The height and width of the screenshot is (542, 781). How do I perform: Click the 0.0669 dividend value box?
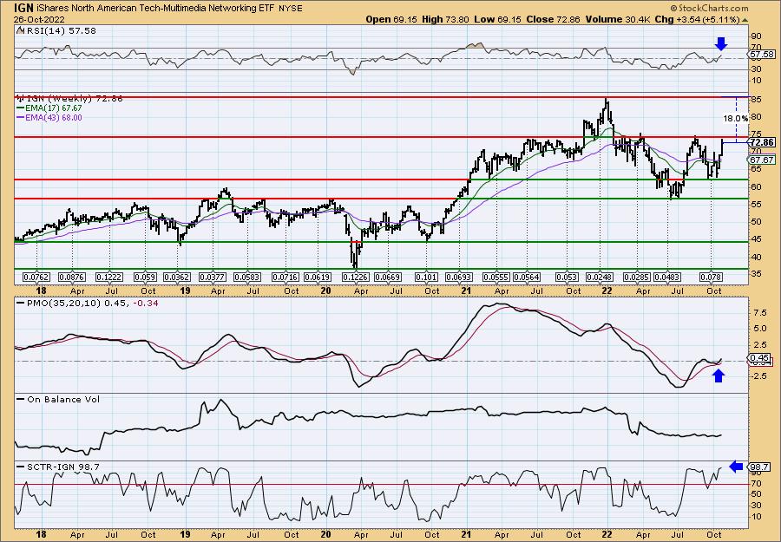[x=389, y=277]
